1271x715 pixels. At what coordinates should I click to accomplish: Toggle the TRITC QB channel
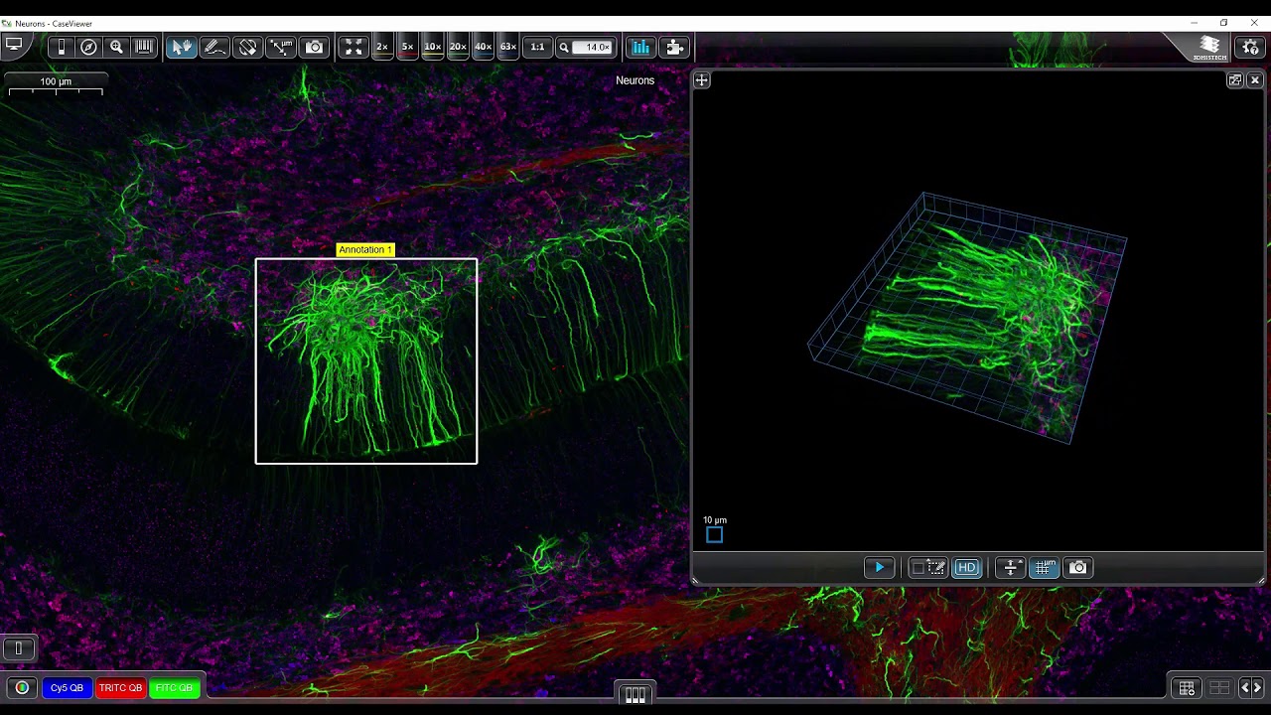(x=120, y=687)
